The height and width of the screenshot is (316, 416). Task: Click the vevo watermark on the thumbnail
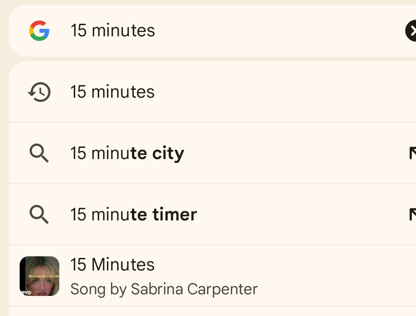click(26, 293)
